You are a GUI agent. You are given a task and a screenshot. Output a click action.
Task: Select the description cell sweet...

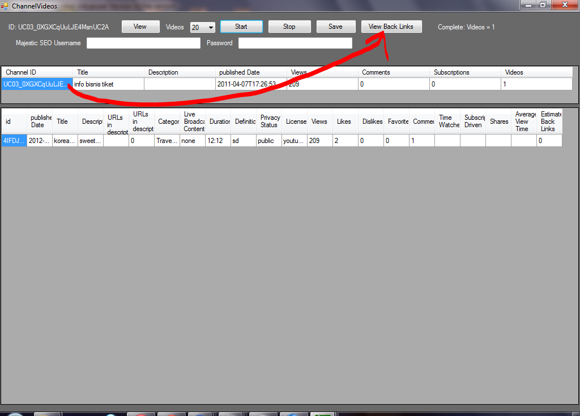coord(91,141)
